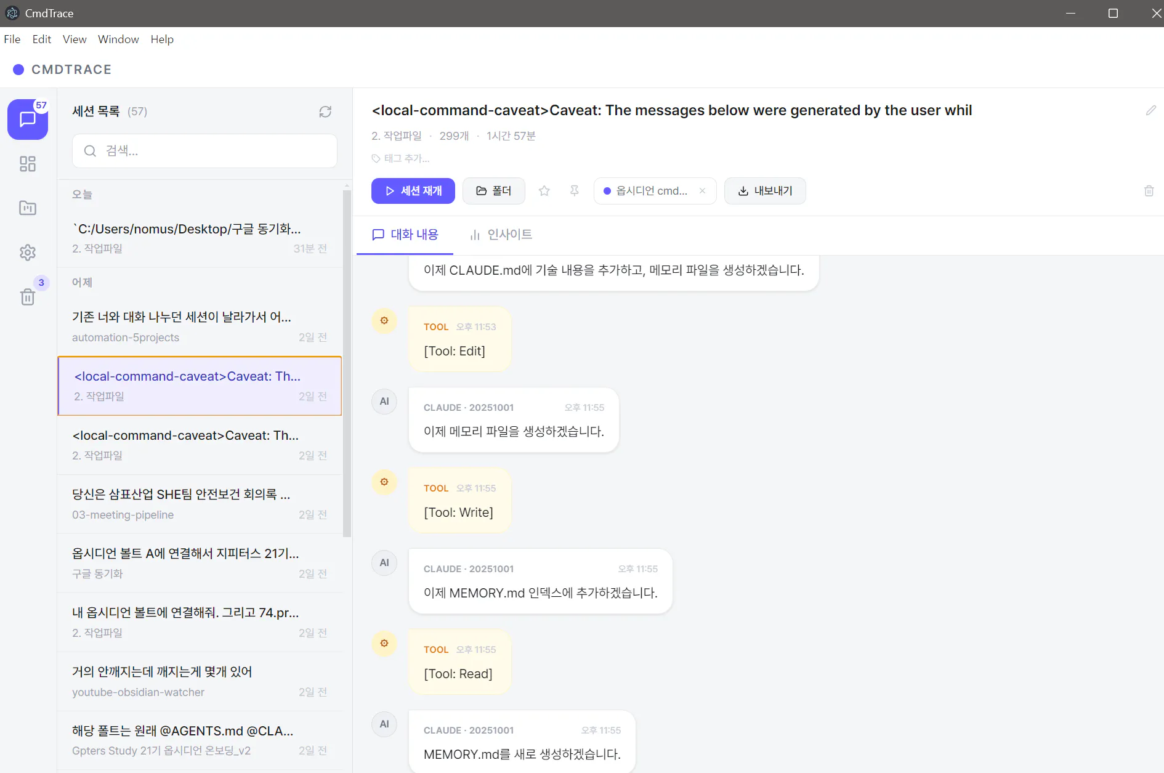The width and height of the screenshot is (1164, 773).
Task: Open session 당신은 삼표산업 SHE팀 안전보건 회의록
Action: click(x=200, y=504)
